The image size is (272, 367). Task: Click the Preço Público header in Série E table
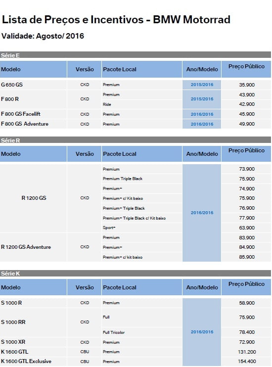246,66
